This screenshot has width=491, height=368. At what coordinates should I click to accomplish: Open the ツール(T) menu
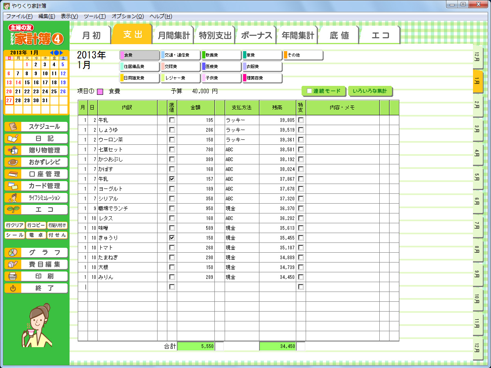click(95, 16)
